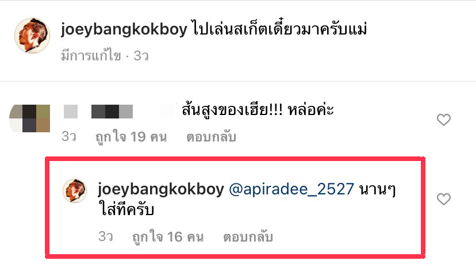The image size is (476, 268).
Task: Click the 3ว timestamp beside ถูกใจ 19 คน
Action: tap(69, 136)
